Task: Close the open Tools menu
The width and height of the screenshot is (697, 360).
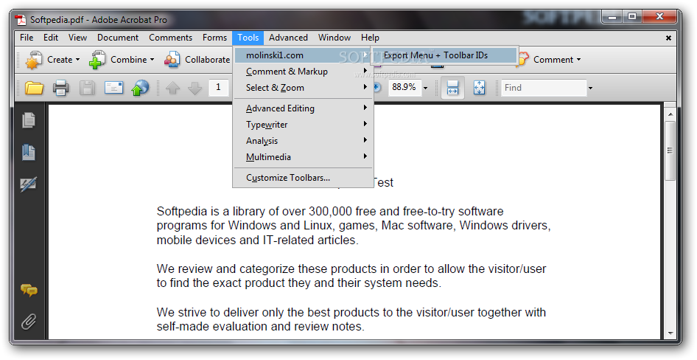Action: click(x=248, y=38)
